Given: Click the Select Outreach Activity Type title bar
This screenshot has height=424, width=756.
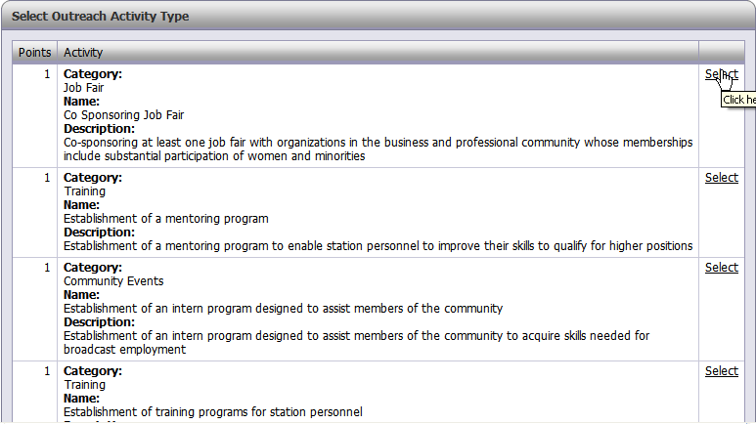Looking at the screenshot, I should pos(378,16).
